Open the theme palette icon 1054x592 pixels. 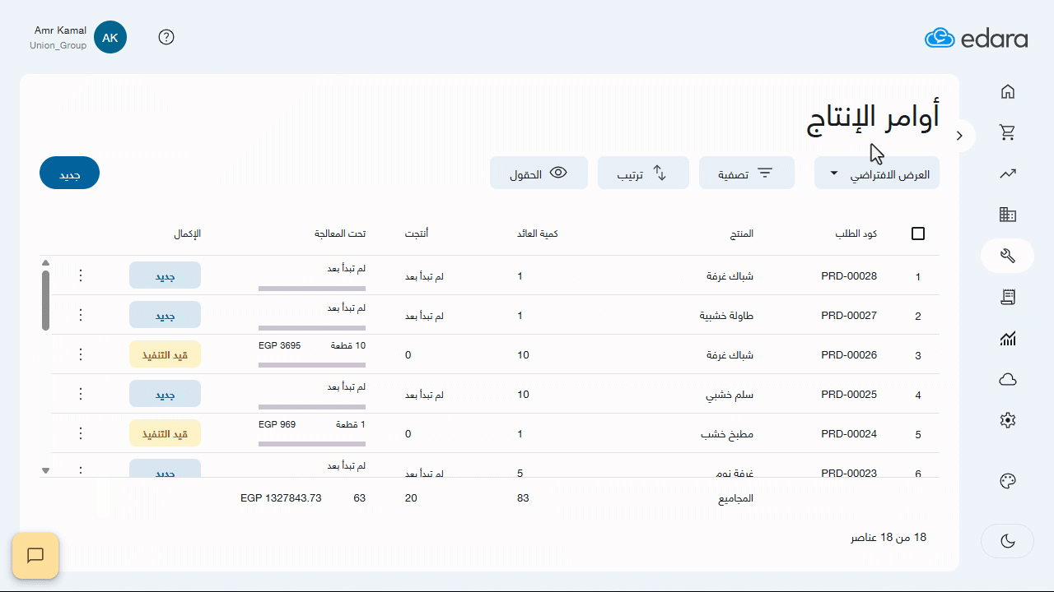[1007, 482]
